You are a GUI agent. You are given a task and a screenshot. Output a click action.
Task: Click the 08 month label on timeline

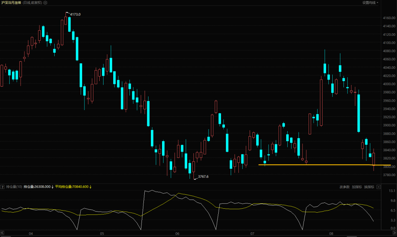point(331,234)
